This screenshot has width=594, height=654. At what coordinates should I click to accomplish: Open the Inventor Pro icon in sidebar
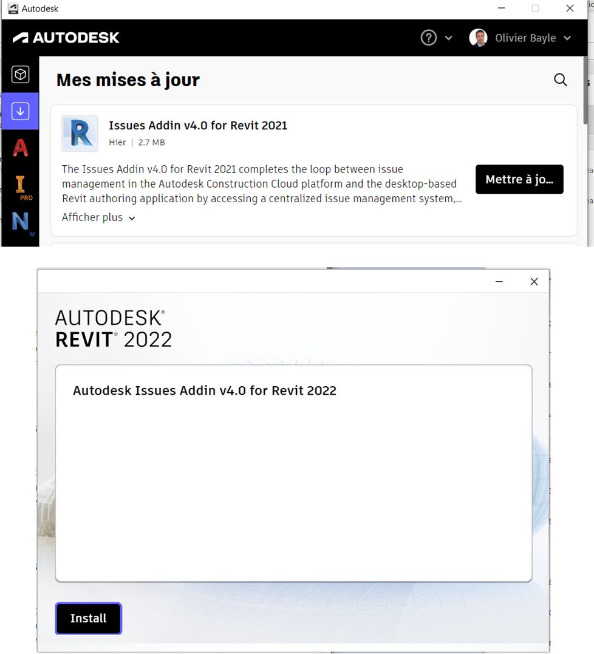click(x=21, y=185)
